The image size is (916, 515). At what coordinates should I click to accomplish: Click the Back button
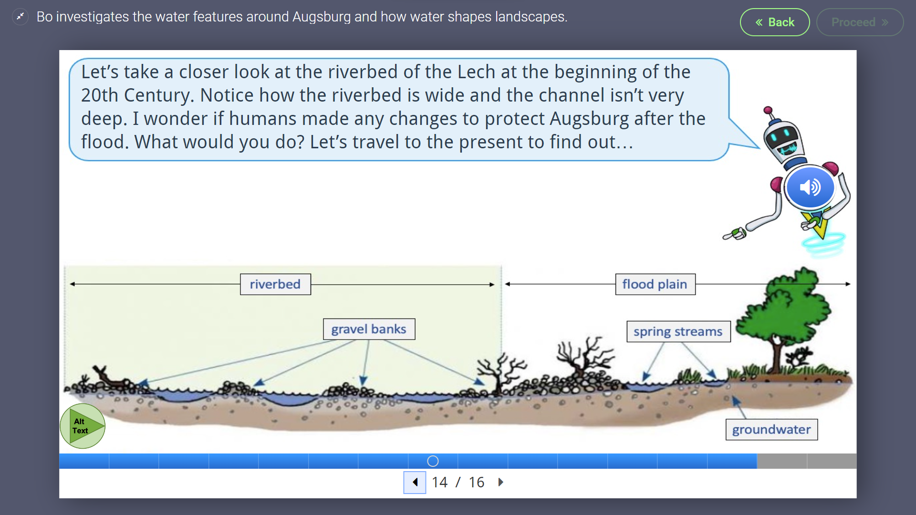[774, 22]
